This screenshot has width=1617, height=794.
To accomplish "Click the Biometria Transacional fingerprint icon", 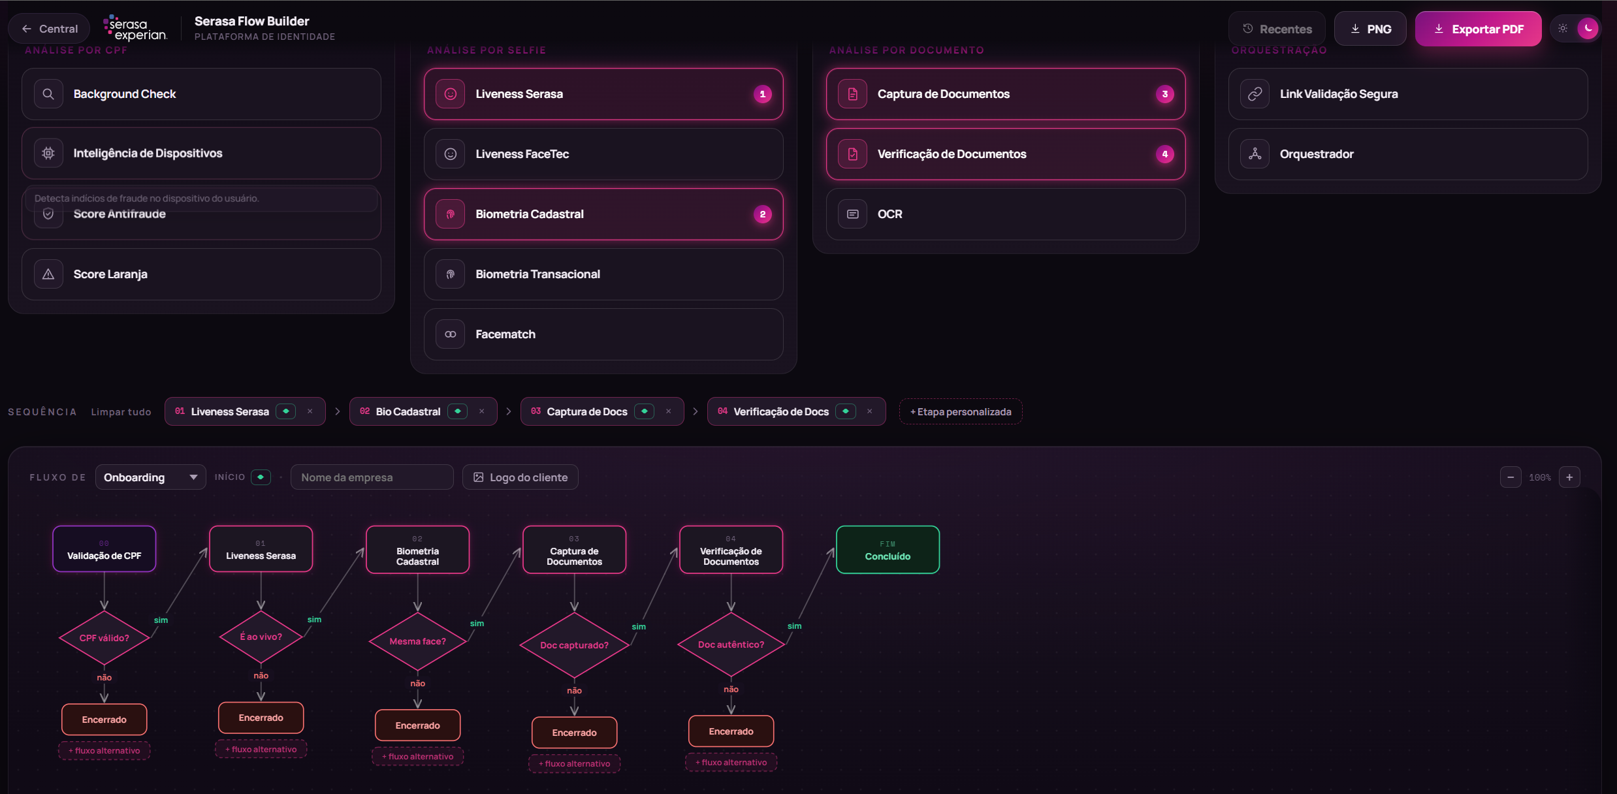I will coord(451,274).
